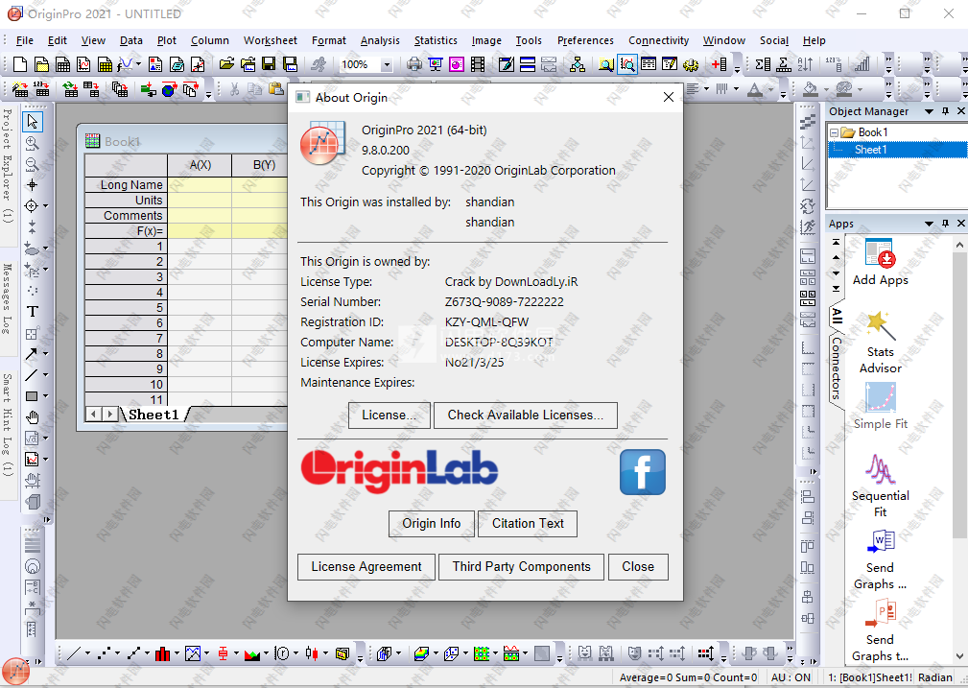Switch to the Connectors tab in Apps

(837, 368)
